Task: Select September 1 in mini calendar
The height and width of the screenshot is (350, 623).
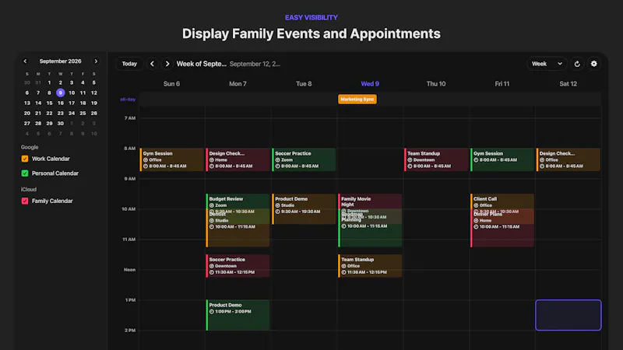Action: pyautogui.click(x=49, y=82)
